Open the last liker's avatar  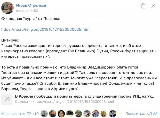pyautogui.click(x=113, y=114)
